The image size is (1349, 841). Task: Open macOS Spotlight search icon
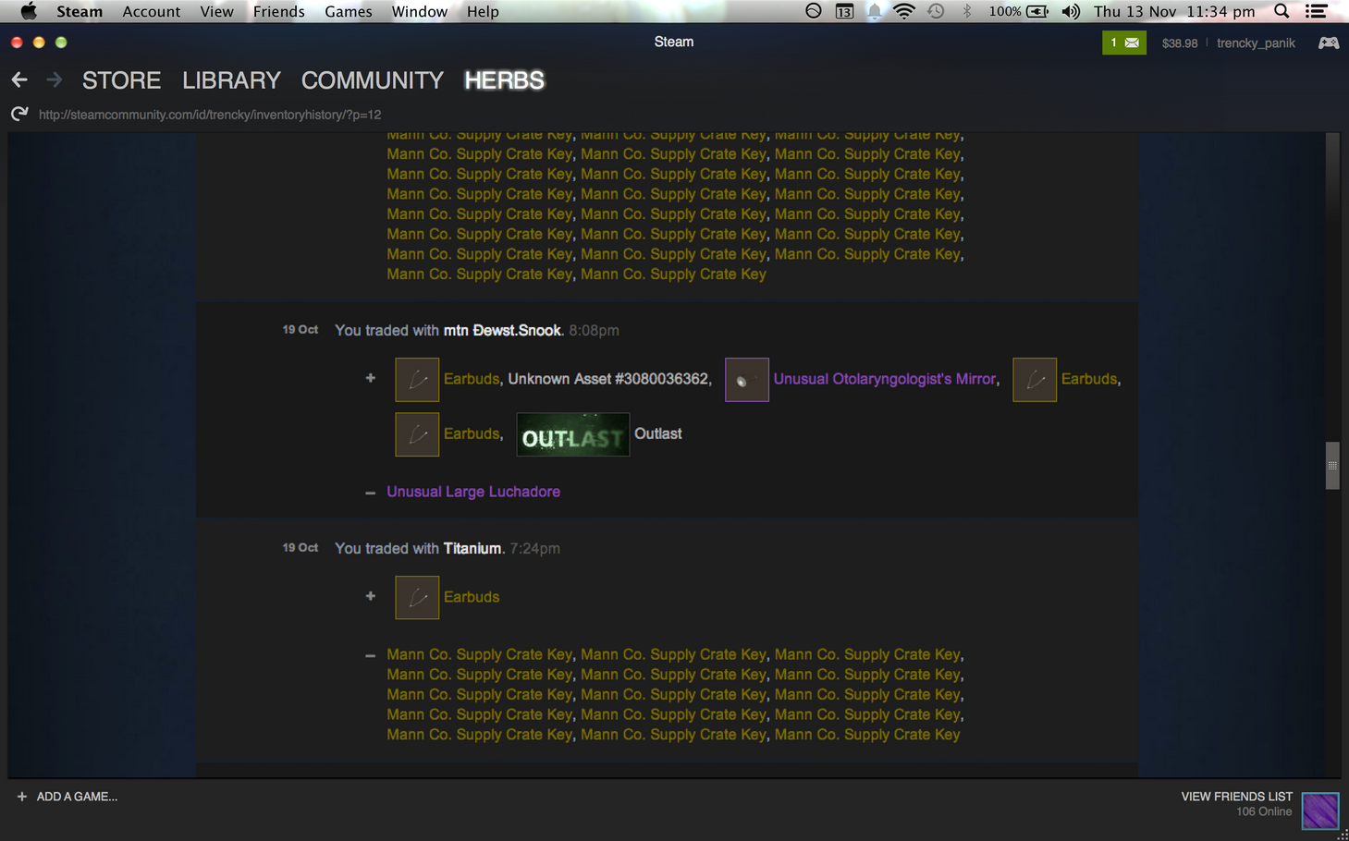pos(1282,11)
